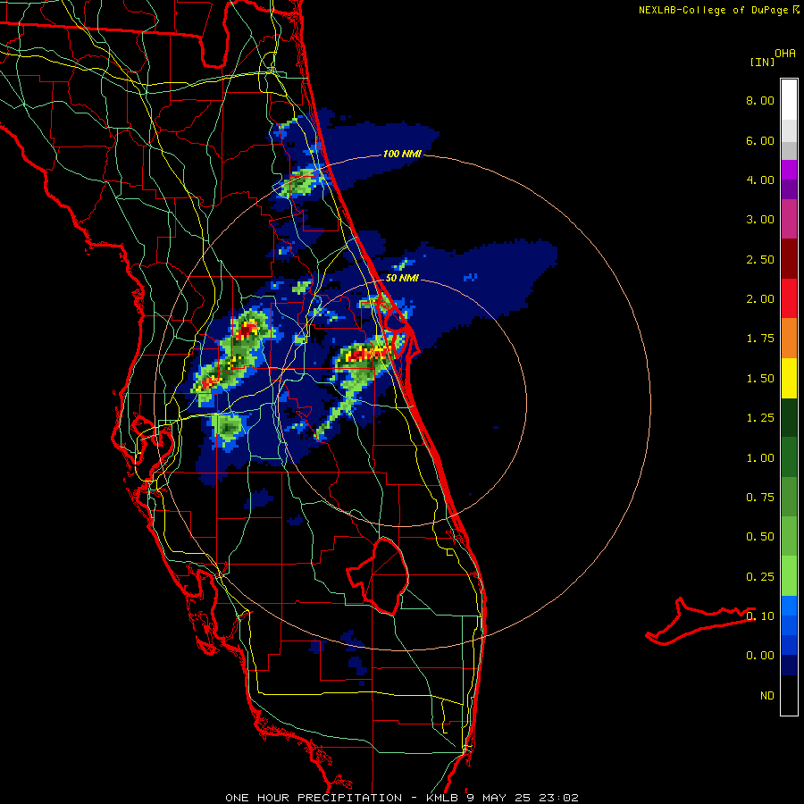The height and width of the screenshot is (804, 804).
Task: Pick the yellow swatch beside 1.50
Action: [x=789, y=379]
